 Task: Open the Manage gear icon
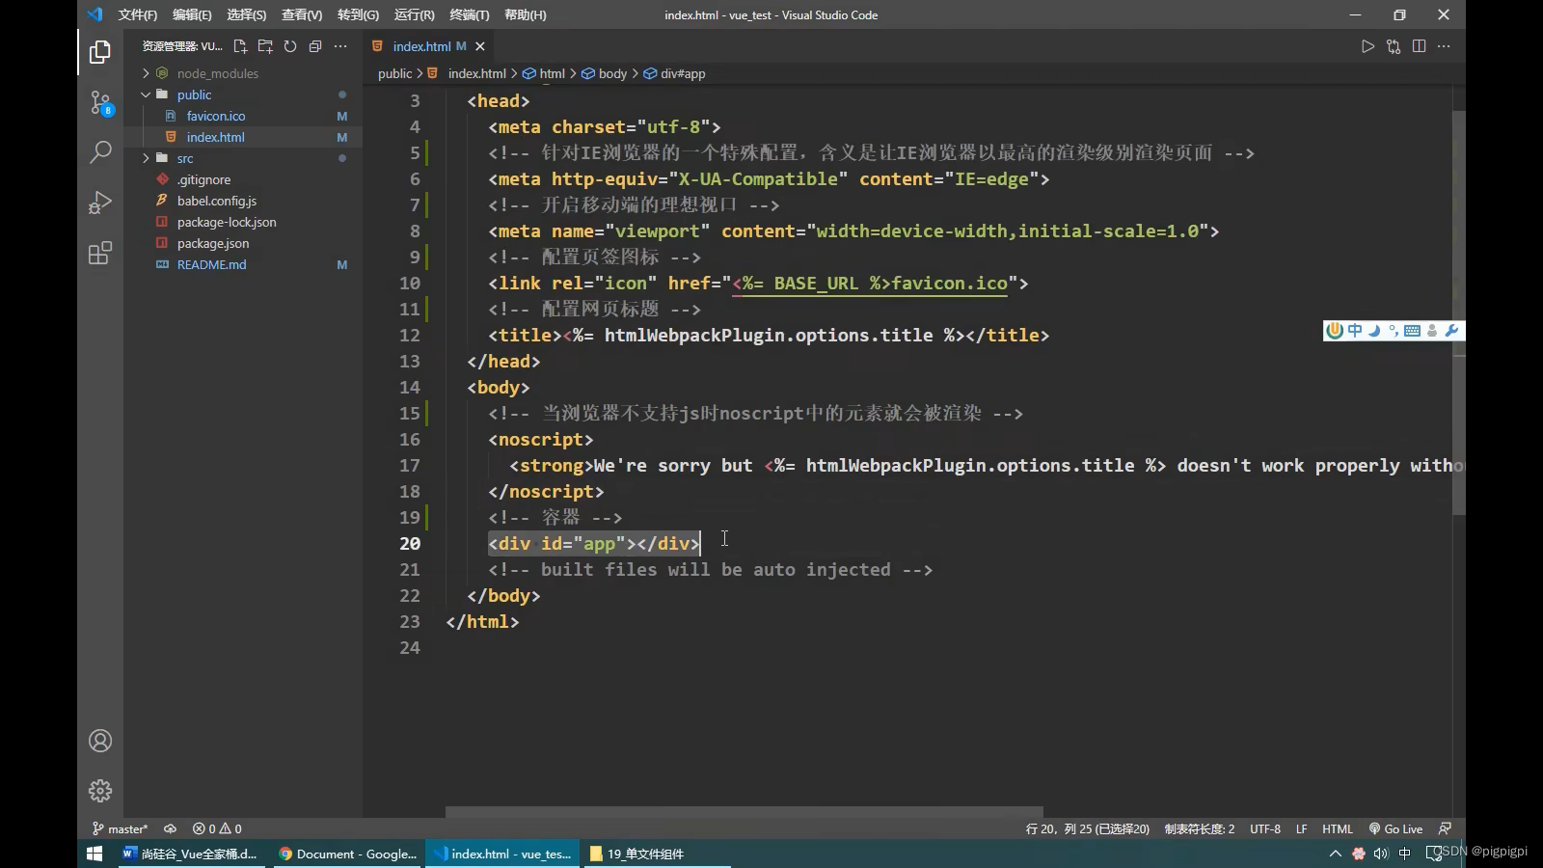pos(100,791)
